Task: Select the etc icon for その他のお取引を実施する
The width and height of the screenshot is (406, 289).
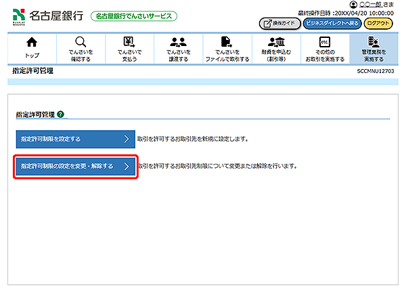Action: [x=324, y=43]
